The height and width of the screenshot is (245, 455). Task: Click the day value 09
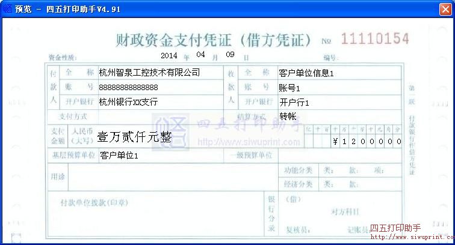coord(230,55)
